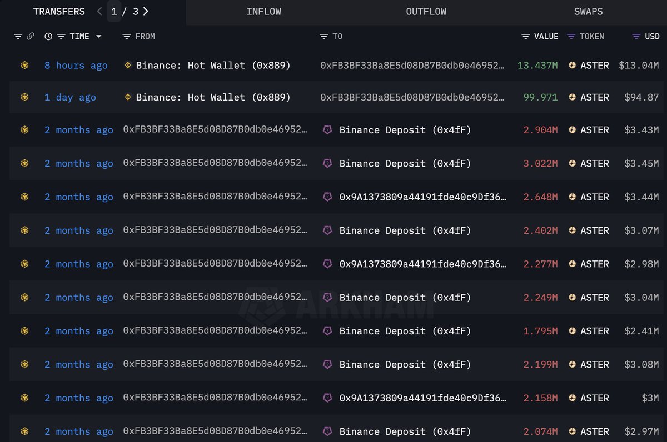Image resolution: width=667 pixels, height=442 pixels.
Task: Toggle TIME sort order dropdown arrow
Action: 99,37
